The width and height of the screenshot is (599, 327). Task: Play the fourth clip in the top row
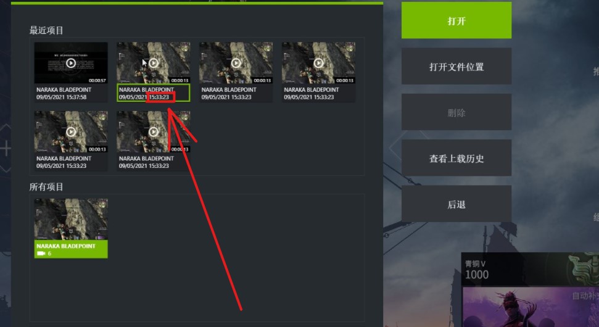click(318, 63)
